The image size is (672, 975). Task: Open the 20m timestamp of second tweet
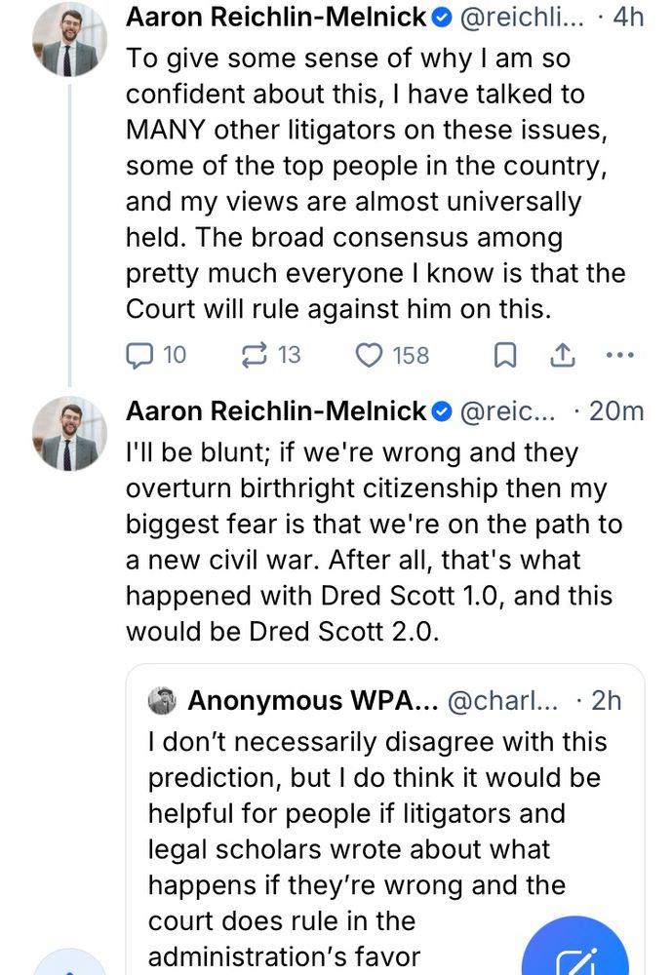[x=616, y=411]
